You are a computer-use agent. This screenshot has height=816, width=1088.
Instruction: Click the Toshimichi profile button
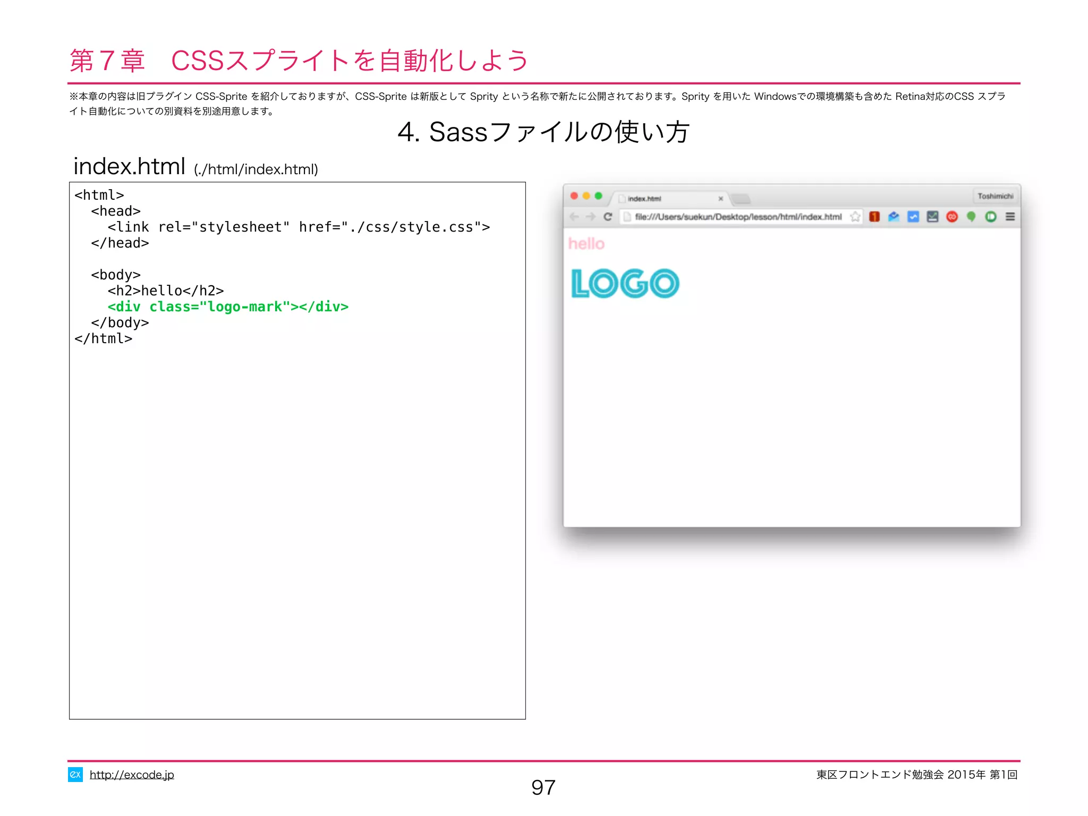pos(996,196)
